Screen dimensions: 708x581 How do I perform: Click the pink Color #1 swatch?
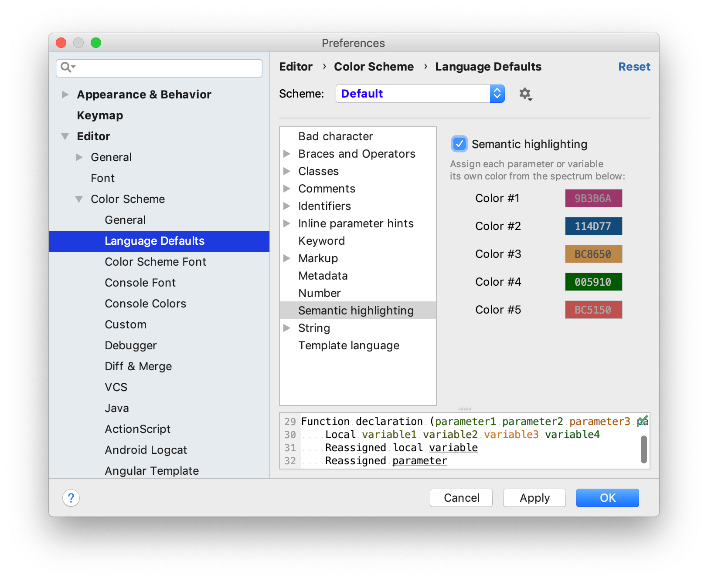pos(593,198)
